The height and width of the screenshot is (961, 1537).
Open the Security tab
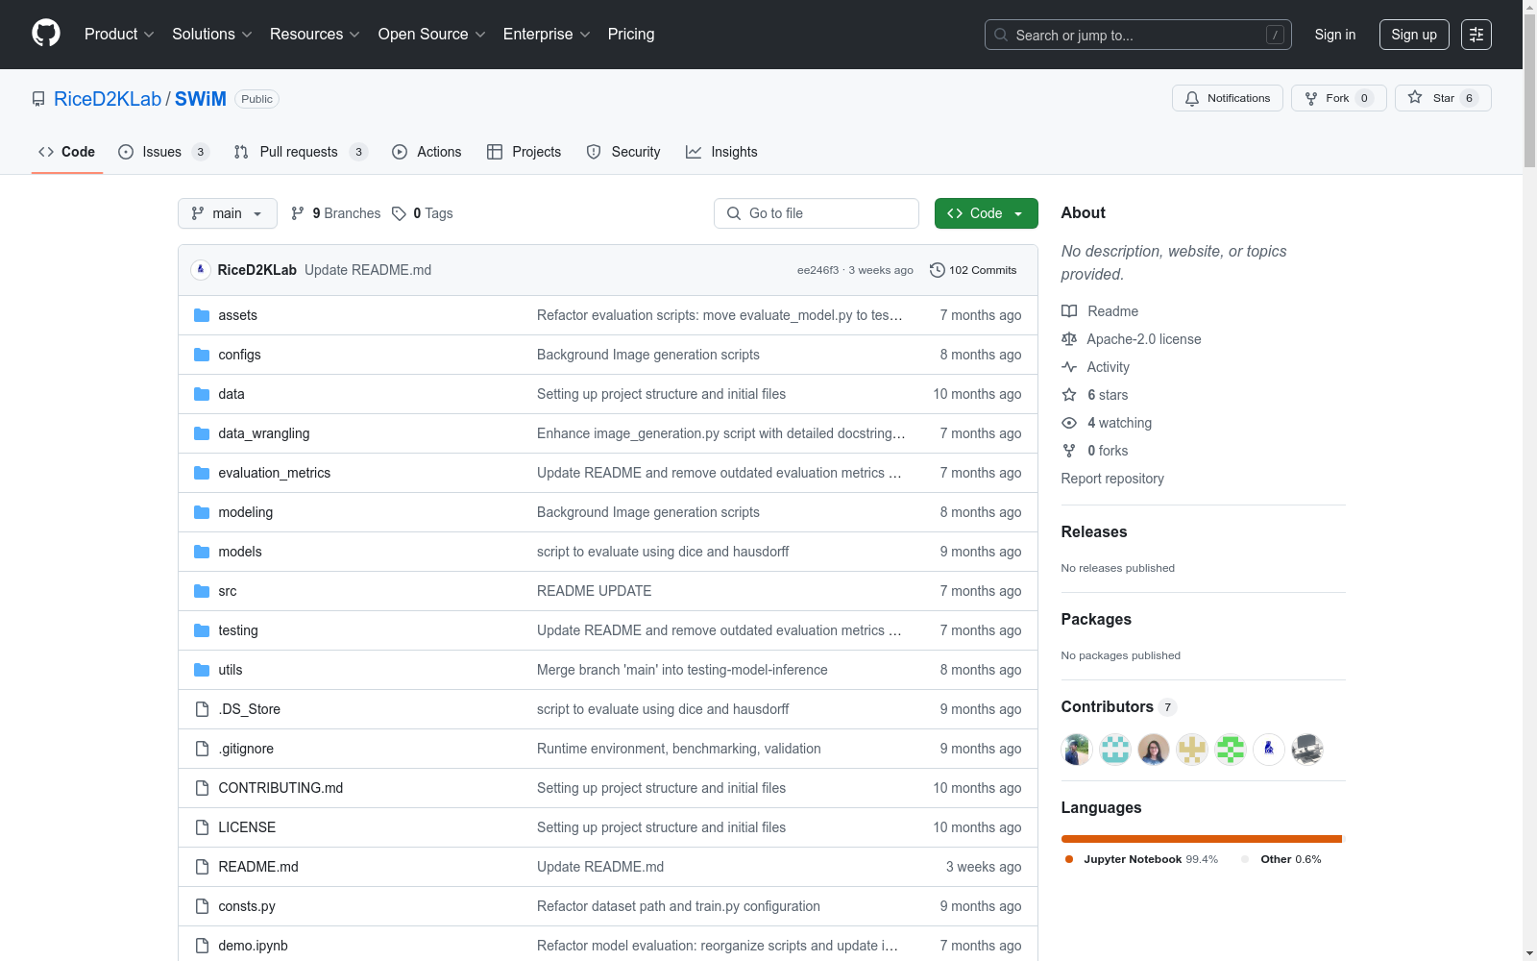click(623, 152)
